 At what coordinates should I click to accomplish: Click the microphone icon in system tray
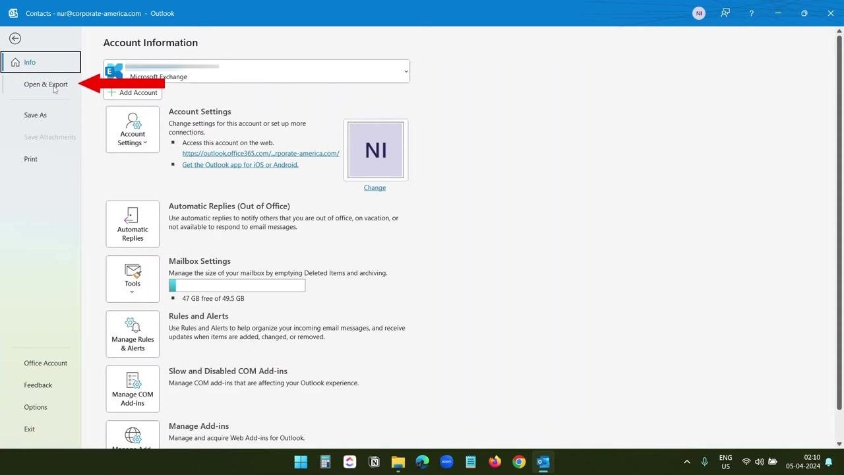(x=705, y=462)
